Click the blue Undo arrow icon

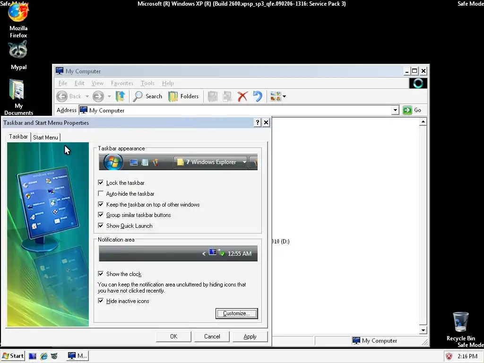click(258, 96)
